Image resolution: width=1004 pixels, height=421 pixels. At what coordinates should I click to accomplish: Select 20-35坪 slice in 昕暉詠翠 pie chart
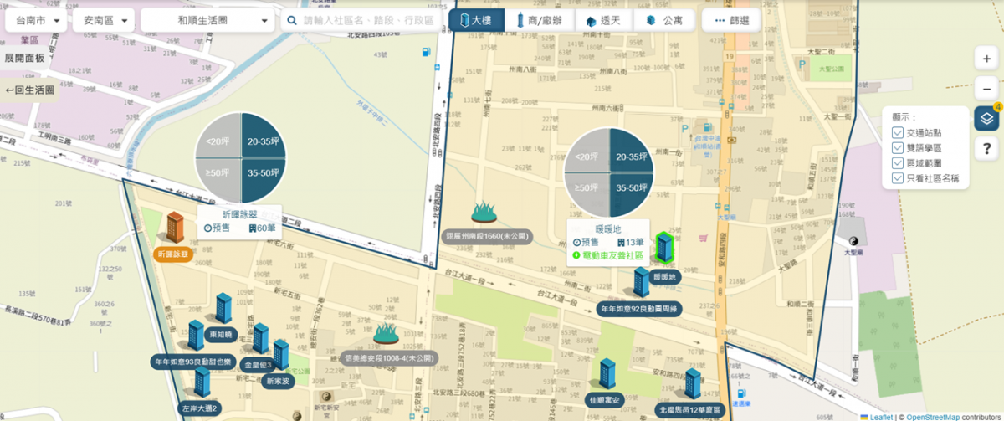click(265, 133)
